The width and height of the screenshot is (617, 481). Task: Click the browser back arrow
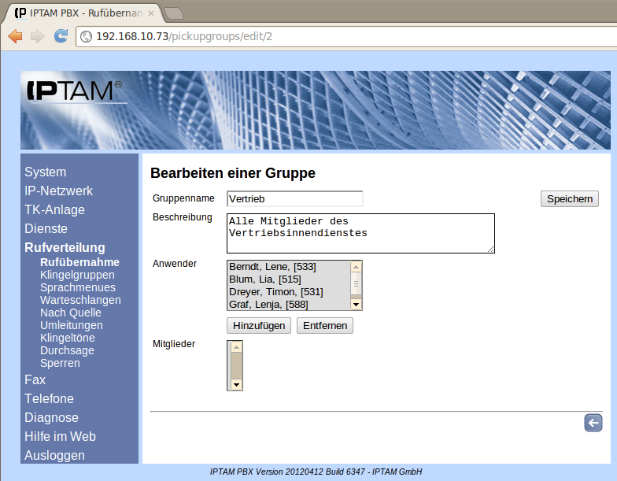[15, 36]
